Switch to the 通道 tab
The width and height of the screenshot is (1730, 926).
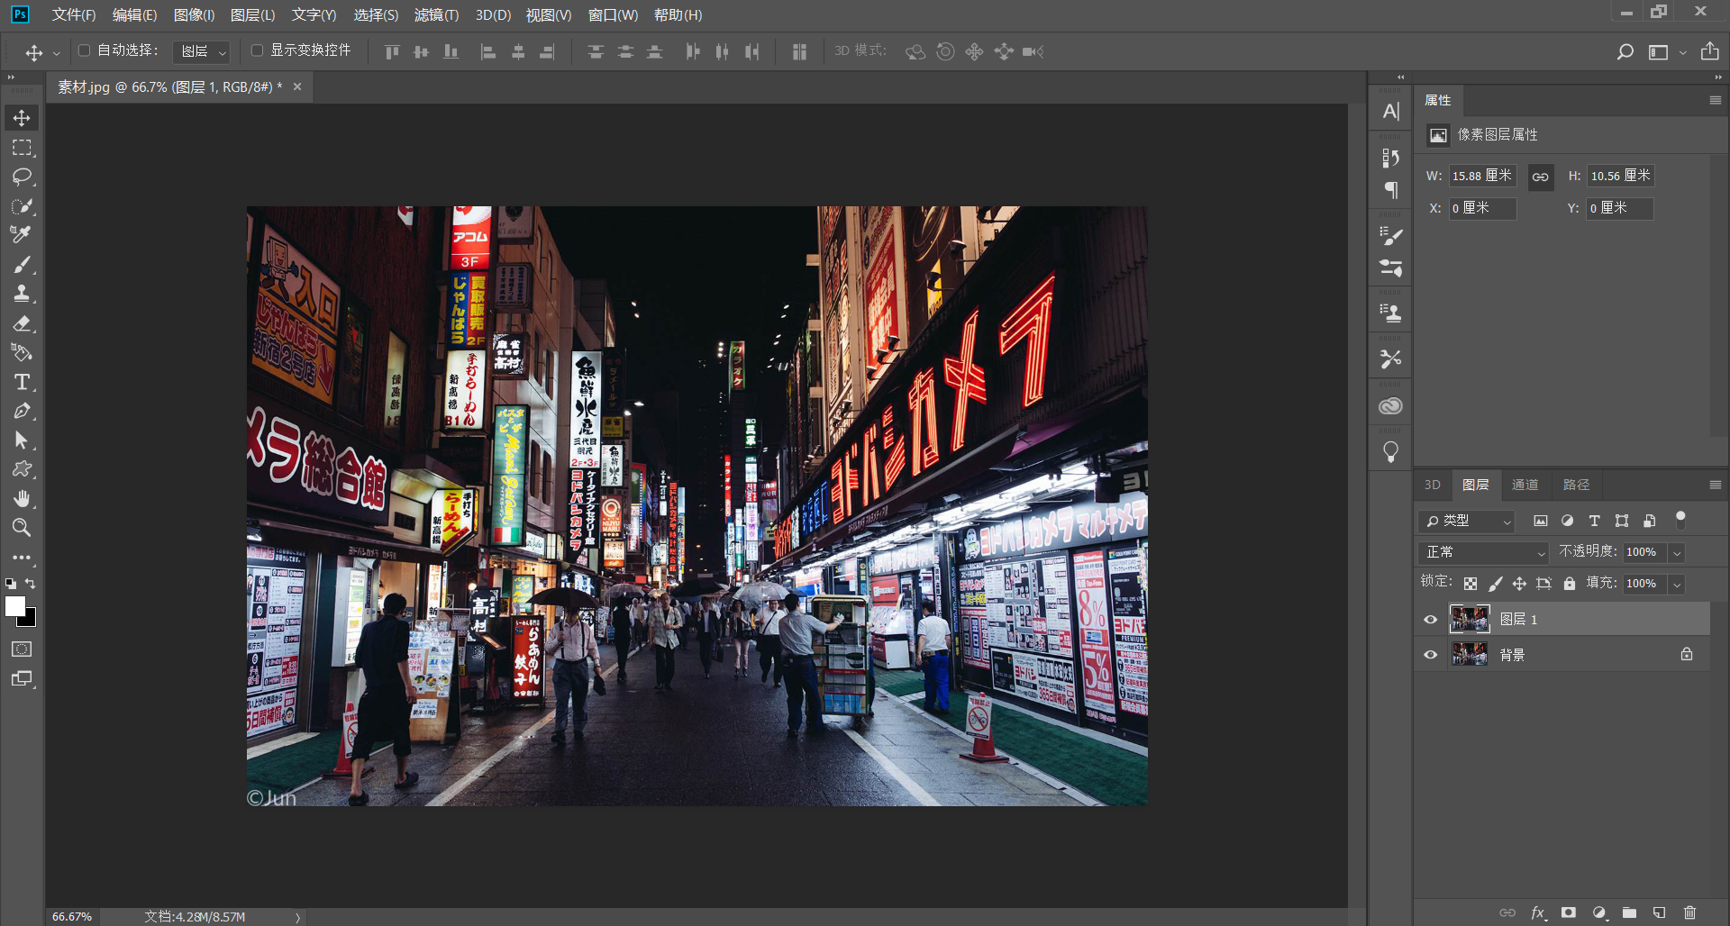coord(1525,485)
